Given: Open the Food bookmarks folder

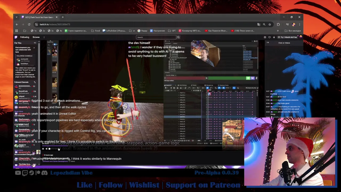Looking at the screenshot, I should point(95,31).
